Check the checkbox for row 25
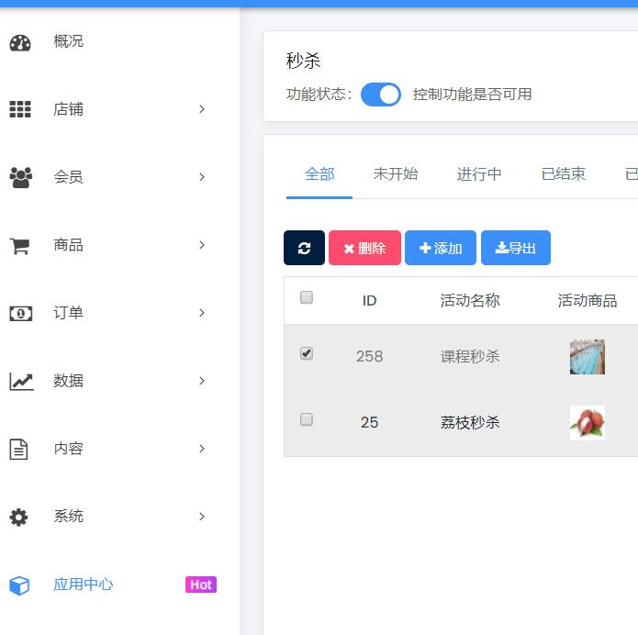Image resolution: width=638 pixels, height=635 pixels. [x=307, y=419]
